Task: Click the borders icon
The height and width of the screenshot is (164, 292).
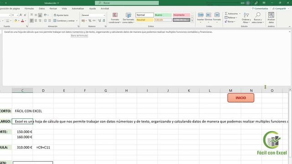Action: tap(8, 20)
